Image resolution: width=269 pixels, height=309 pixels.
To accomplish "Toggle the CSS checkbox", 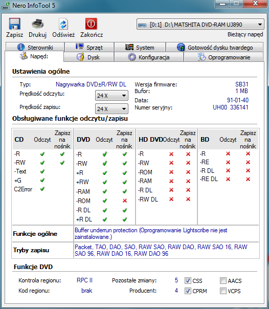I will point(188,280).
